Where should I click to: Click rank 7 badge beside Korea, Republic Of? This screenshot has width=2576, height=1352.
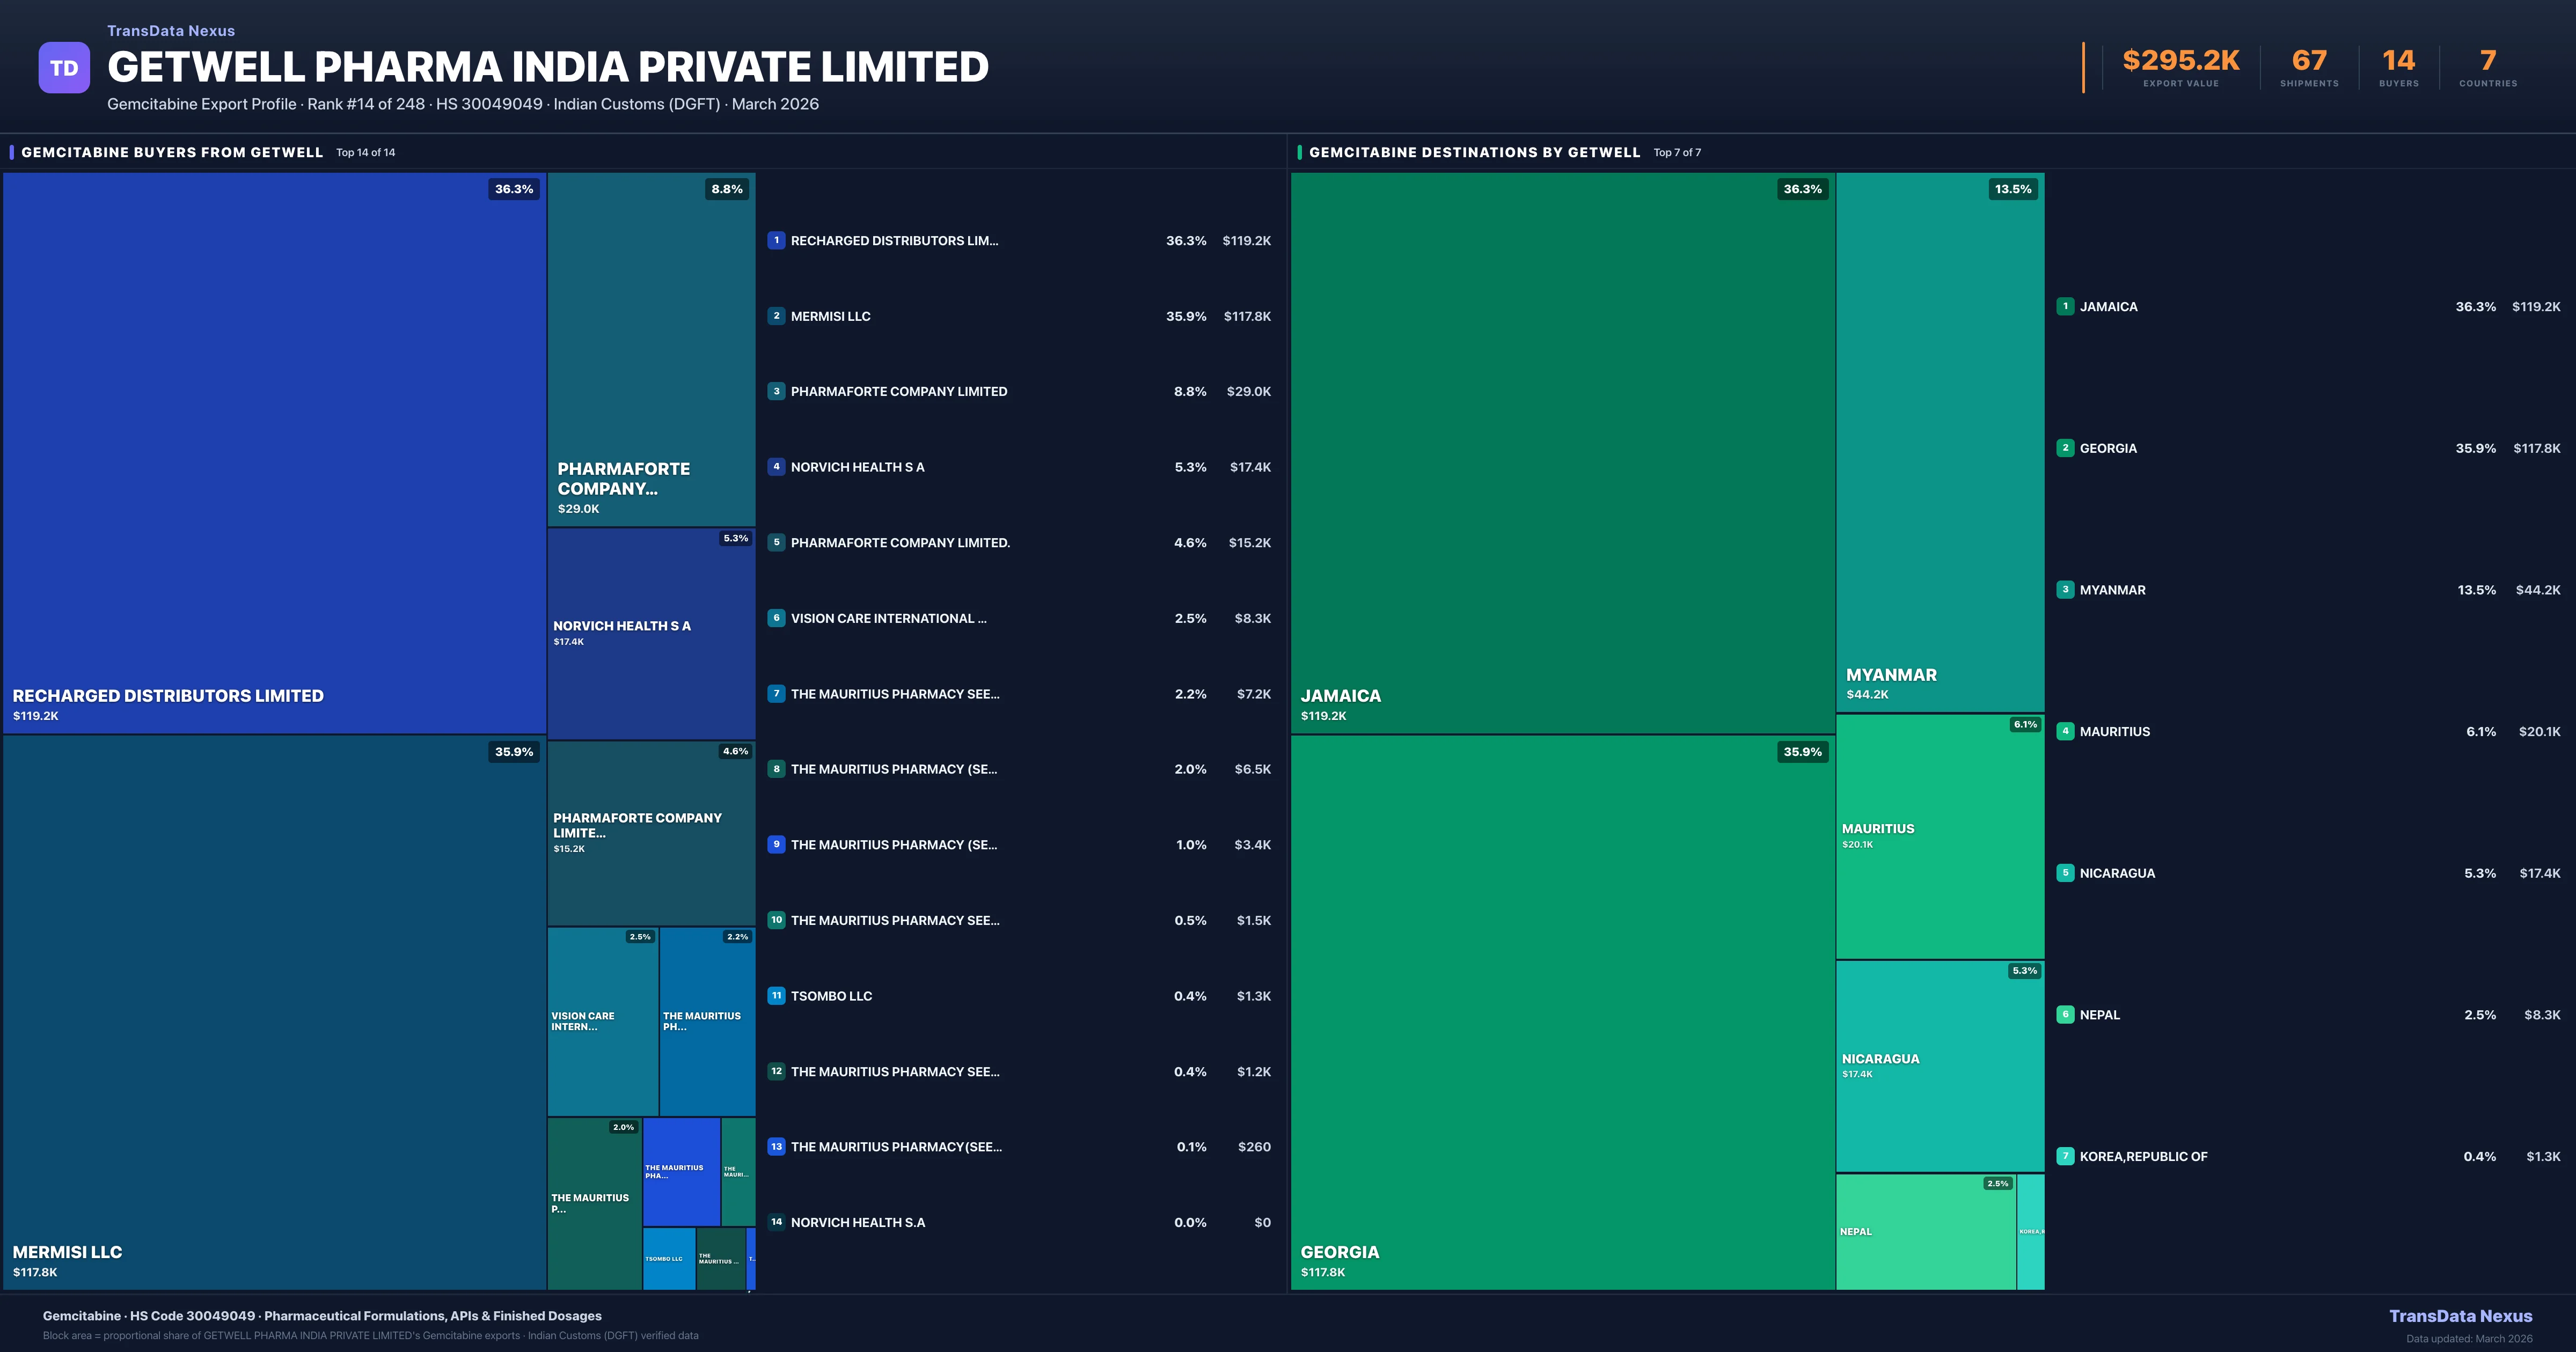[2065, 1156]
